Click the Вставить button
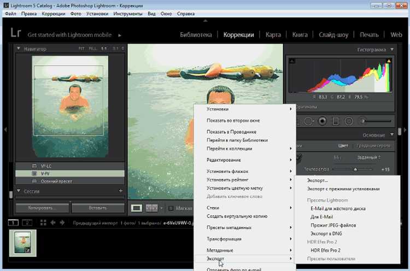Viewport: 410px width, 271px height. pos(97,208)
